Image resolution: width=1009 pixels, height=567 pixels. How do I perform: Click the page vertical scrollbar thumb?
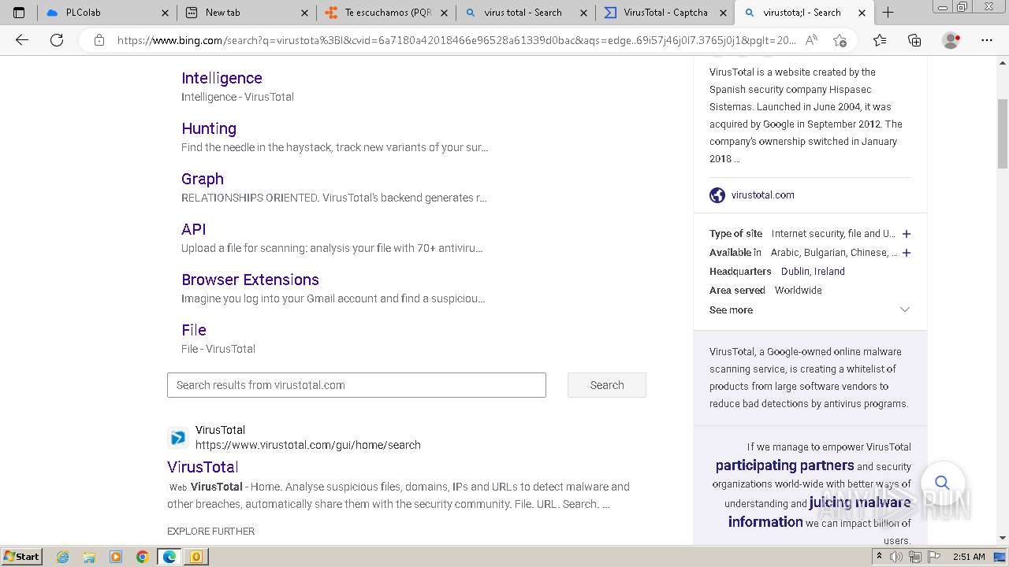pyautogui.click(x=1003, y=133)
